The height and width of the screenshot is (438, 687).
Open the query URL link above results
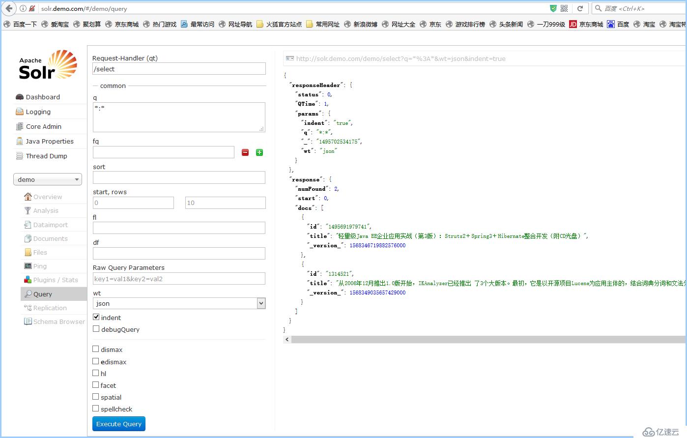[x=401, y=58]
